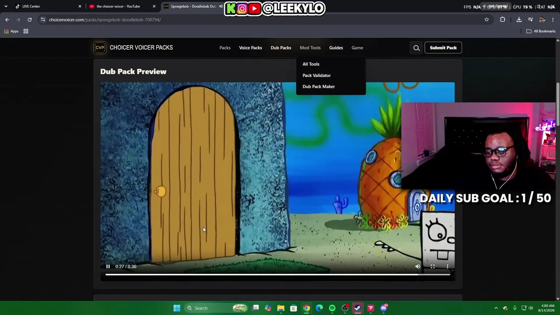The height and width of the screenshot is (315, 560).
Task: Open the video player's more options menu
Action: [x=448, y=266]
